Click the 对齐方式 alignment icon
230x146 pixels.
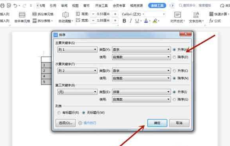click(x=177, y=15)
